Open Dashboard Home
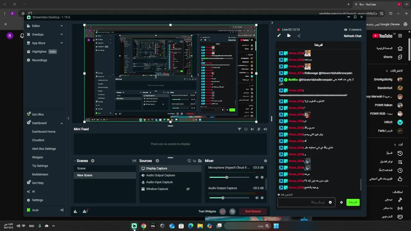This screenshot has width=411, height=231. pyautogui.click(x=44, y=132)
